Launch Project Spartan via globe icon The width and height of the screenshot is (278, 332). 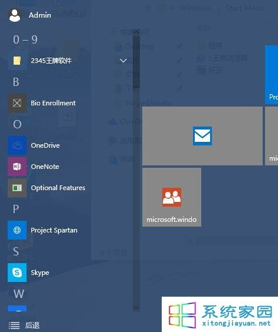(x=17, y=230)
